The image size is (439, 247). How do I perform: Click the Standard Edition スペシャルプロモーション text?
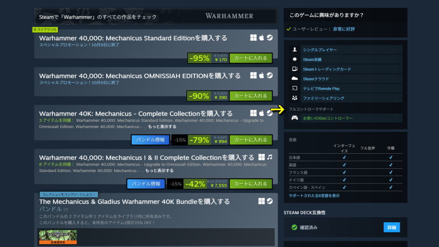(x=79, y=45)
